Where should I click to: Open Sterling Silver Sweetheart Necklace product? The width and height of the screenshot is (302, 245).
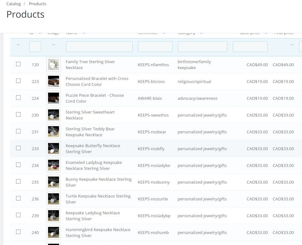90,115
